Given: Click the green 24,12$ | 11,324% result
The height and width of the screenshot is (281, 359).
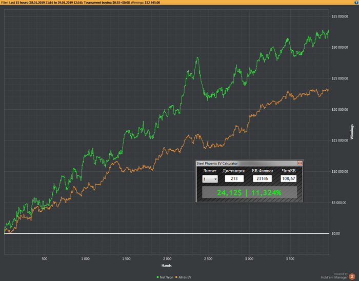Looking at the screenshot, I should (x=249, y=192).
